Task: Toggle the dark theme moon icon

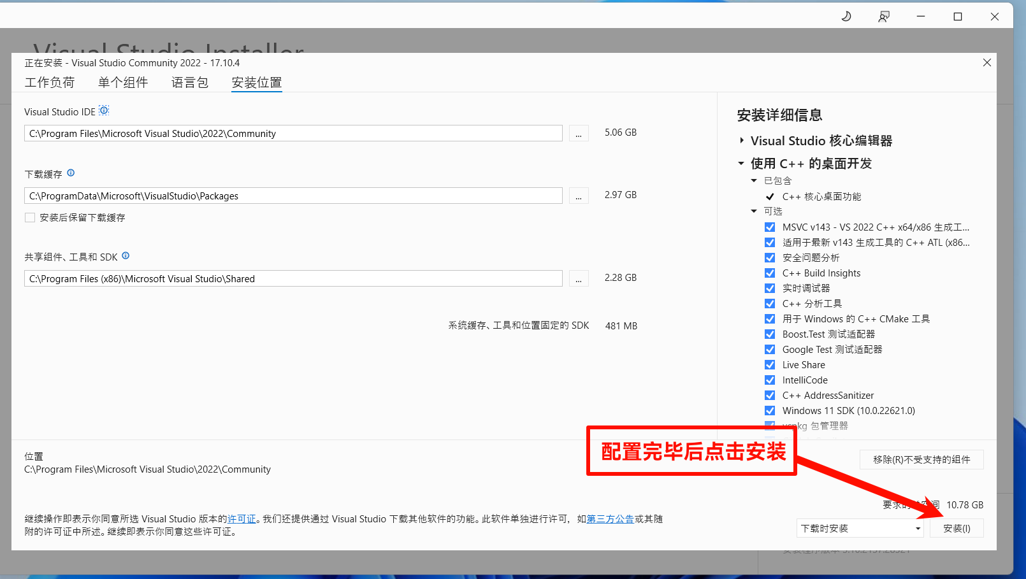Action: [x=846, y=17]
